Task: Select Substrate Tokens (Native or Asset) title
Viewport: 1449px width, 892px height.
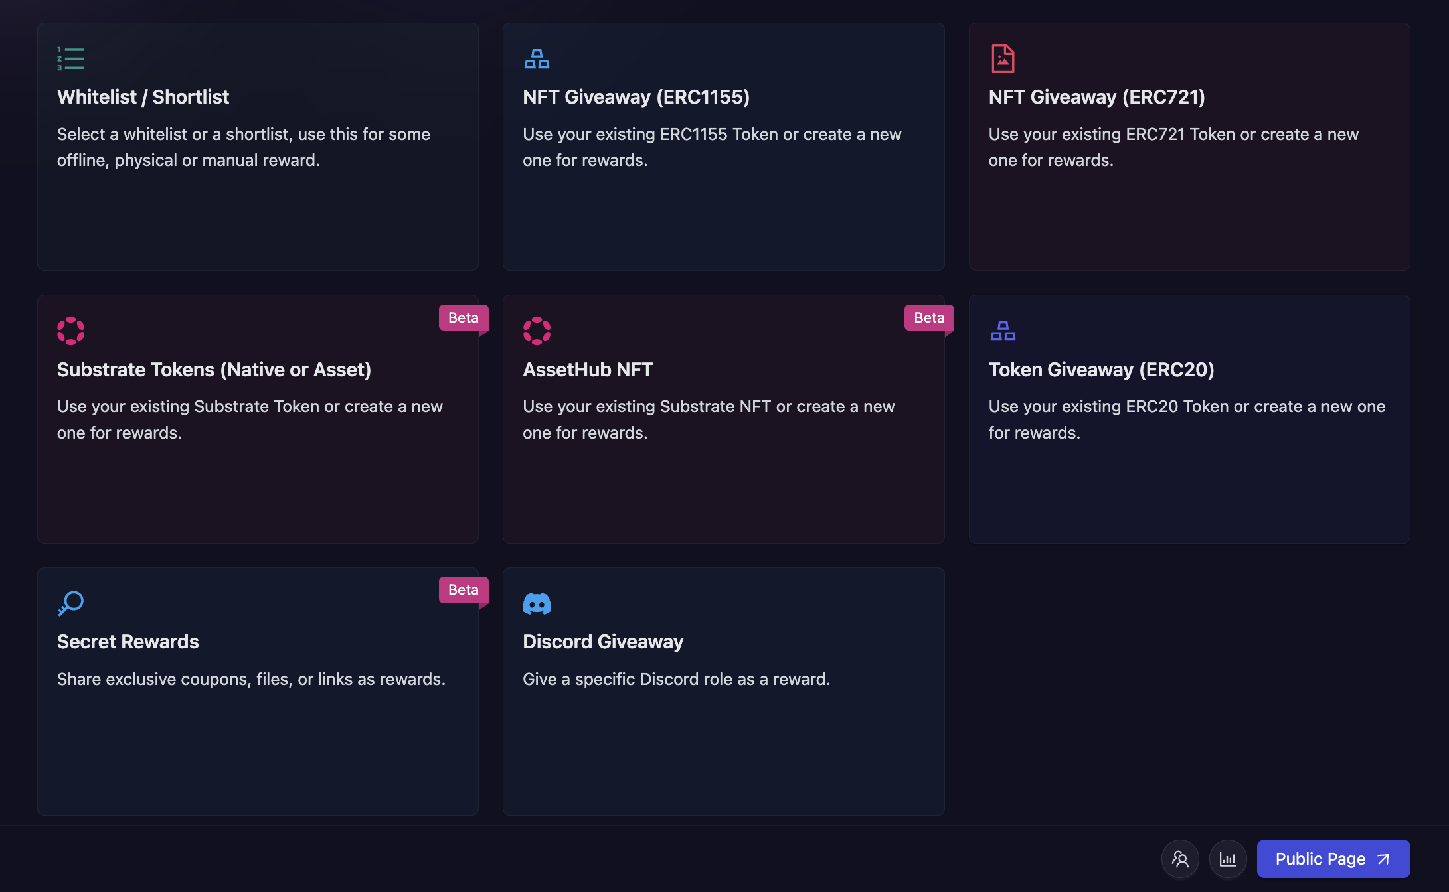Action: pos(214,370)
